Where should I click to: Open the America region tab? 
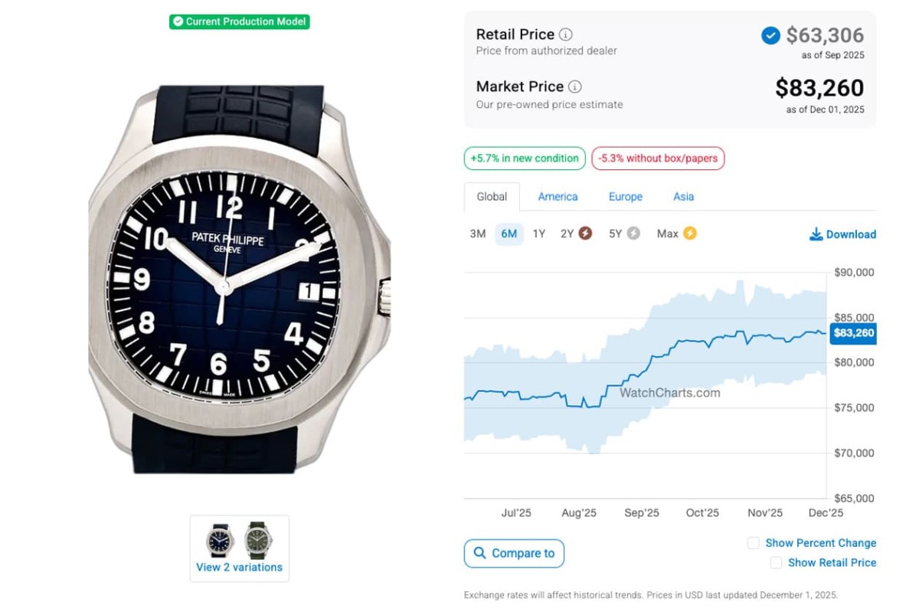point(558,197)
